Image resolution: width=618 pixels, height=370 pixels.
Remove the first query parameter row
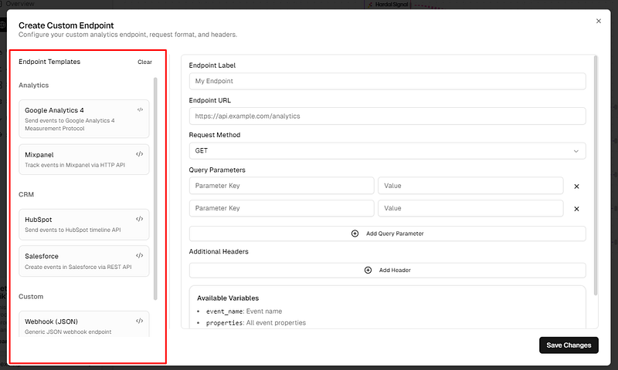pyautogui.click(x=576, y=187)
